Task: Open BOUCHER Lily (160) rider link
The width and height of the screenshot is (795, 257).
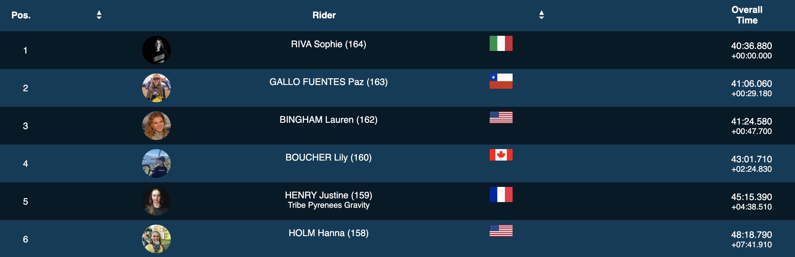Action: click(328, 157)
